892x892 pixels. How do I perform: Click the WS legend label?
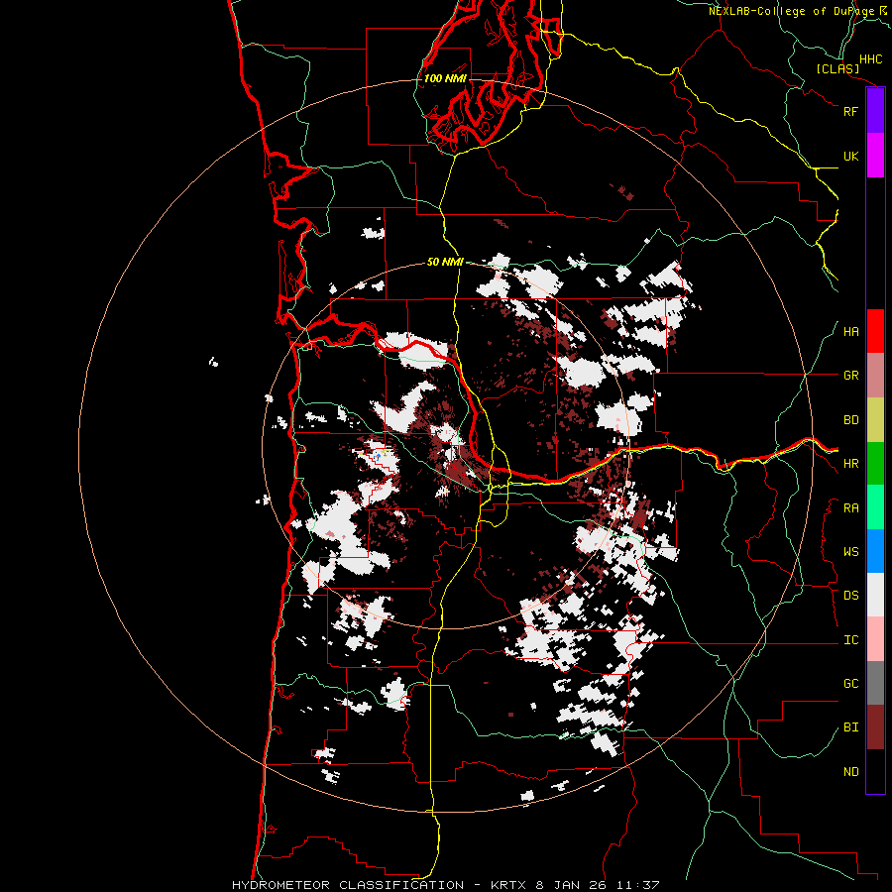850,552
